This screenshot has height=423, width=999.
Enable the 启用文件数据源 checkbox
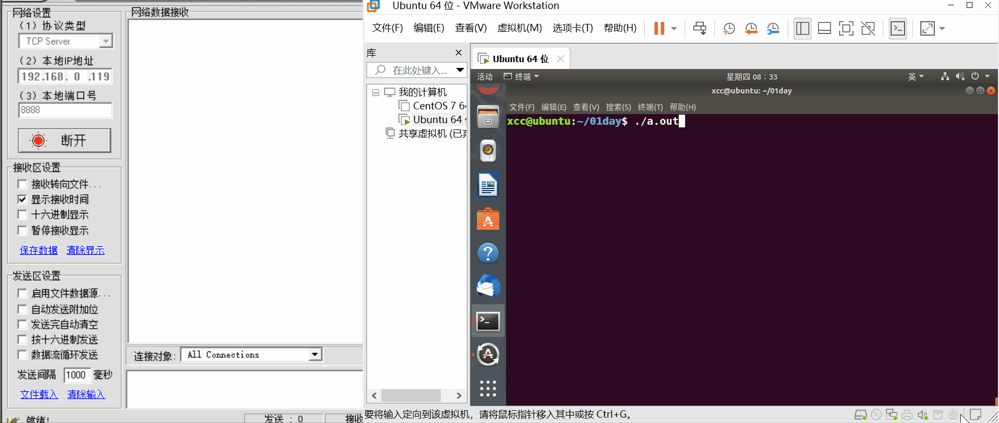click(x=22, y=293)
